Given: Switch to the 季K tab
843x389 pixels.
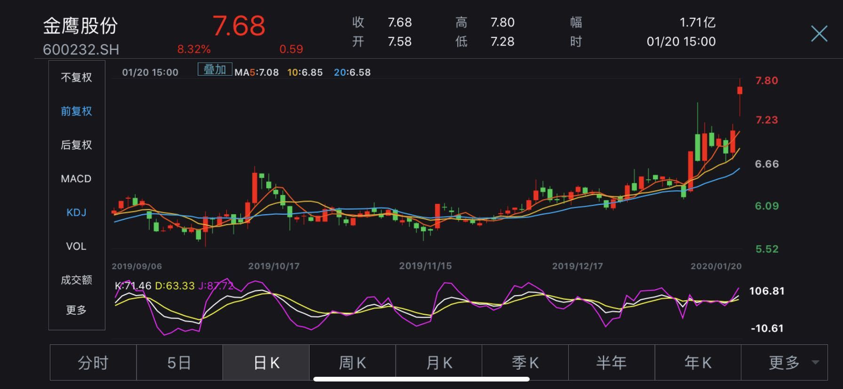Looking at the screenshot, I should click(525, 362).
